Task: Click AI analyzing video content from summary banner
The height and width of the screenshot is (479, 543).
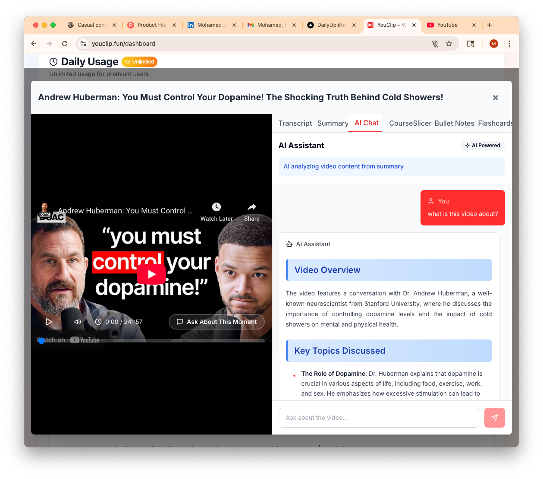Action: pyautogui.click(x=392, y=166)
